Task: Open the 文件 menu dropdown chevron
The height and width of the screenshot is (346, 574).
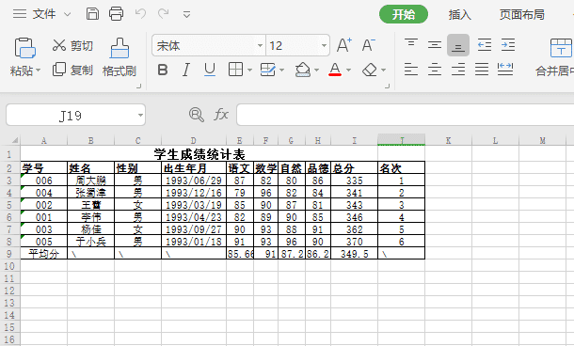Action: [x=68, y=14]
